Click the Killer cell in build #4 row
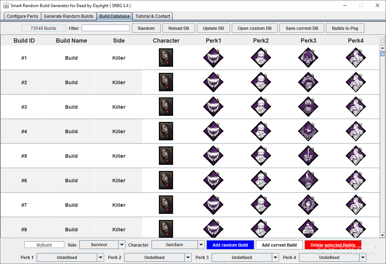Viewport: 386px width, 264px height. click(x=119, y=131)
